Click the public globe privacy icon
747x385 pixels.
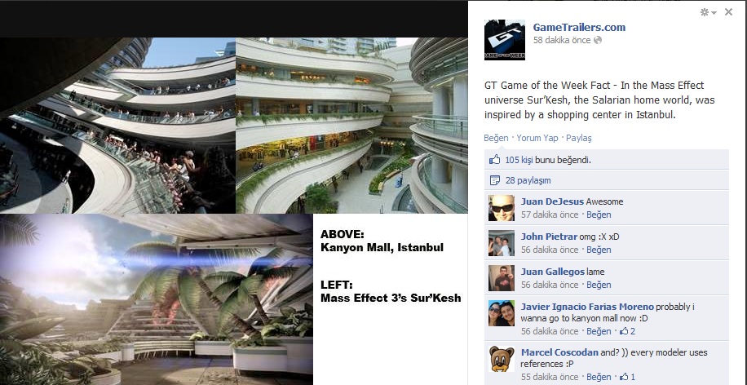598,40
